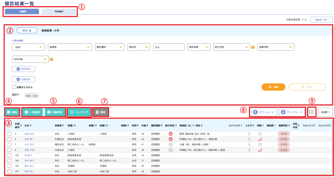Open the column list settings icon
This screenshot has height=177, width=334.
pyautogui.click(x=311, y=112)
